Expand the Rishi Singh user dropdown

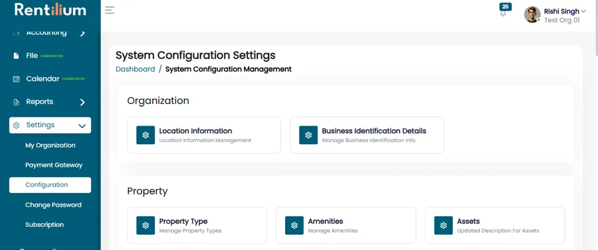(x=583, y=11)
